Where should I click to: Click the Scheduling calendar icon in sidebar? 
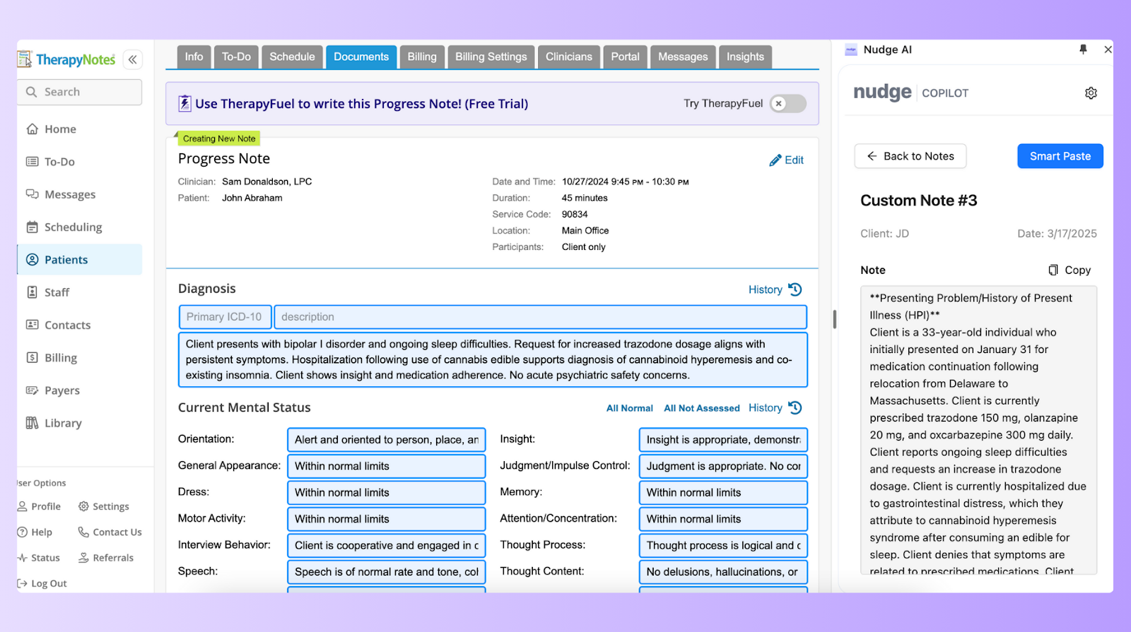click(32, 227)
